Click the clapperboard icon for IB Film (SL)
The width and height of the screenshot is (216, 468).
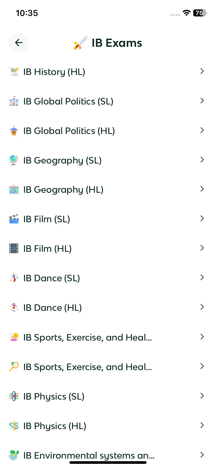coord(14,219)
